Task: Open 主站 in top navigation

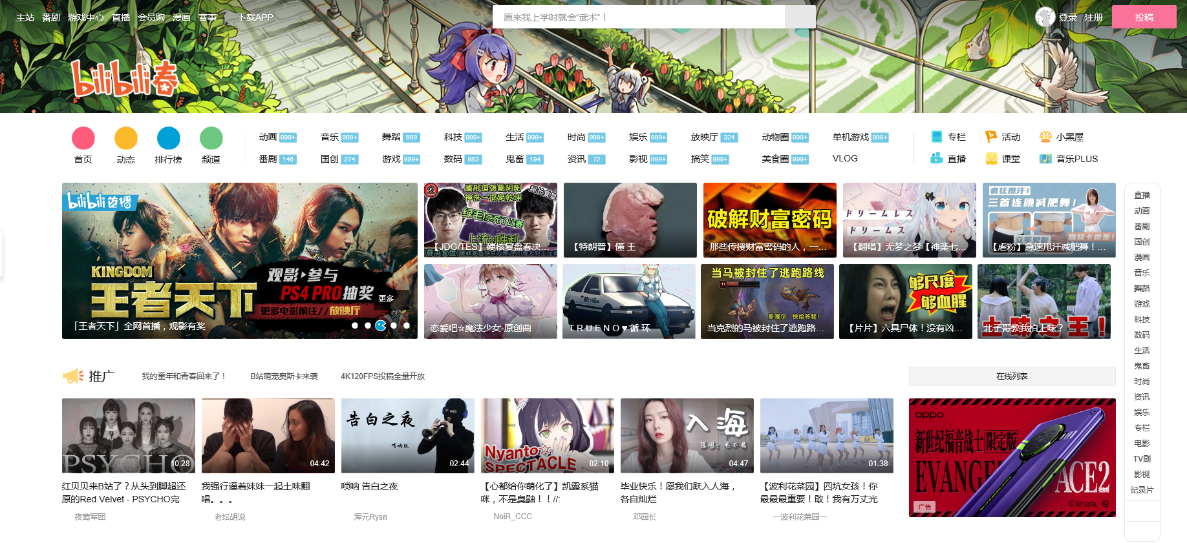Action: pyautogui.click(x=25, y=17)
